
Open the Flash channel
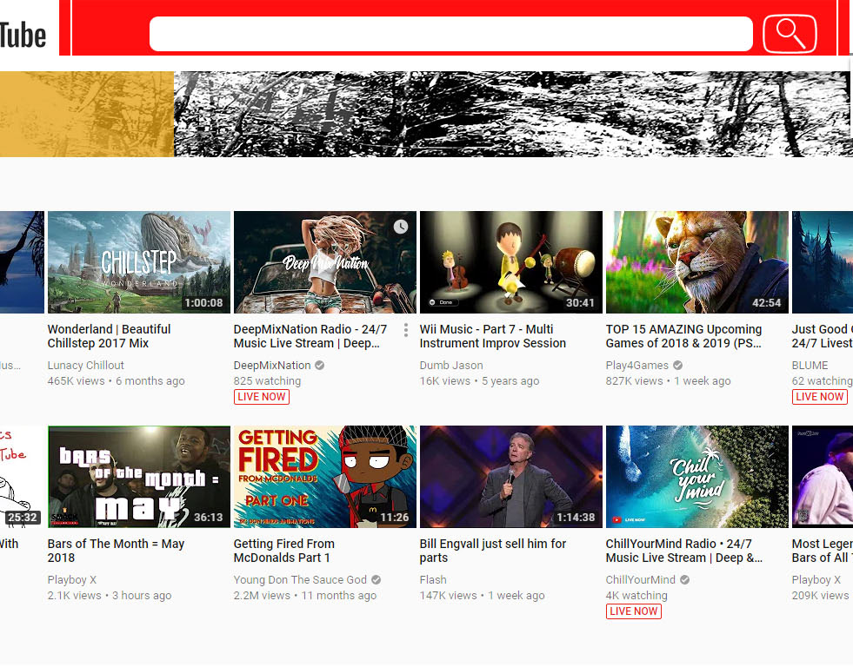click(433, 580)
